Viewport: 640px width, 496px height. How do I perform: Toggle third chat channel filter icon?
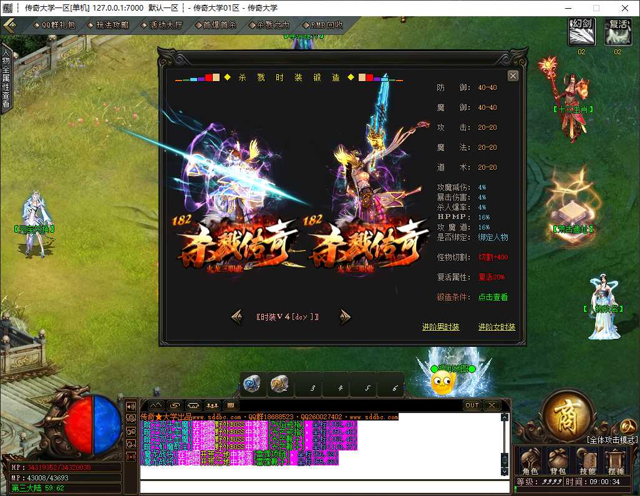coord(131,432)
